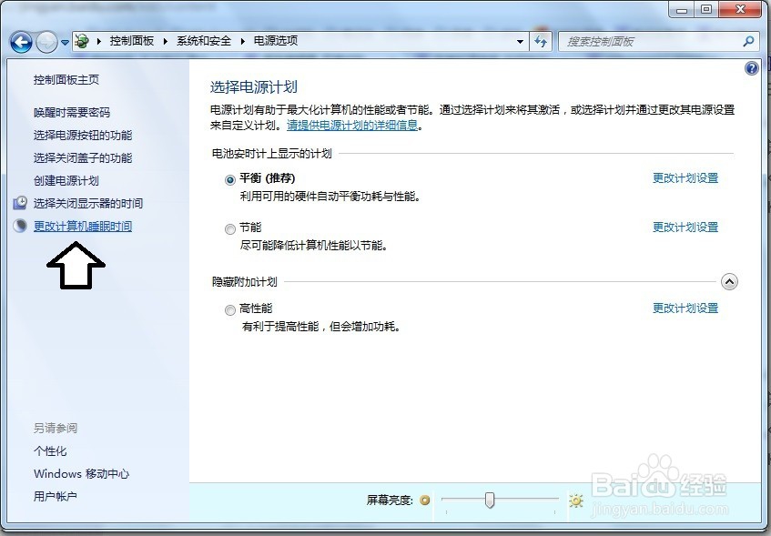The width and height of the screenshot is (771, 536).
Task: Click the bright brightness sun icon
Action: click(x=575, y=500)
